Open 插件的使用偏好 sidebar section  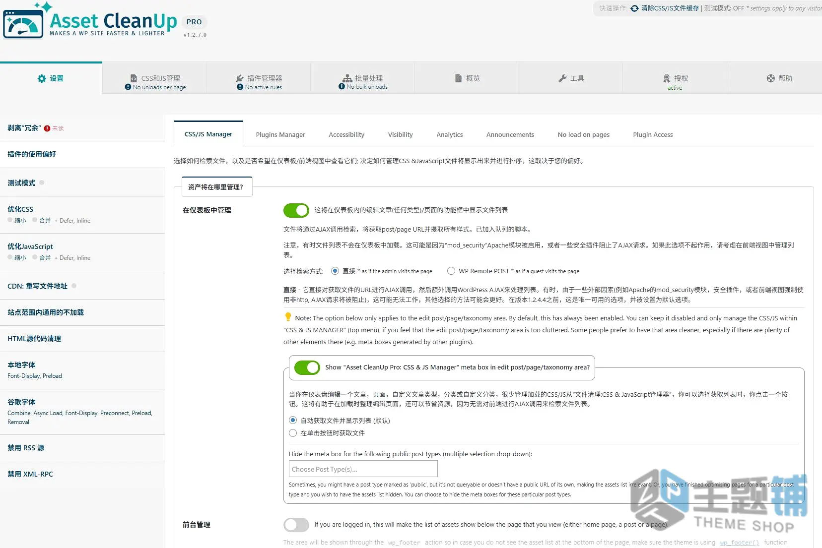tap(82, 154)
